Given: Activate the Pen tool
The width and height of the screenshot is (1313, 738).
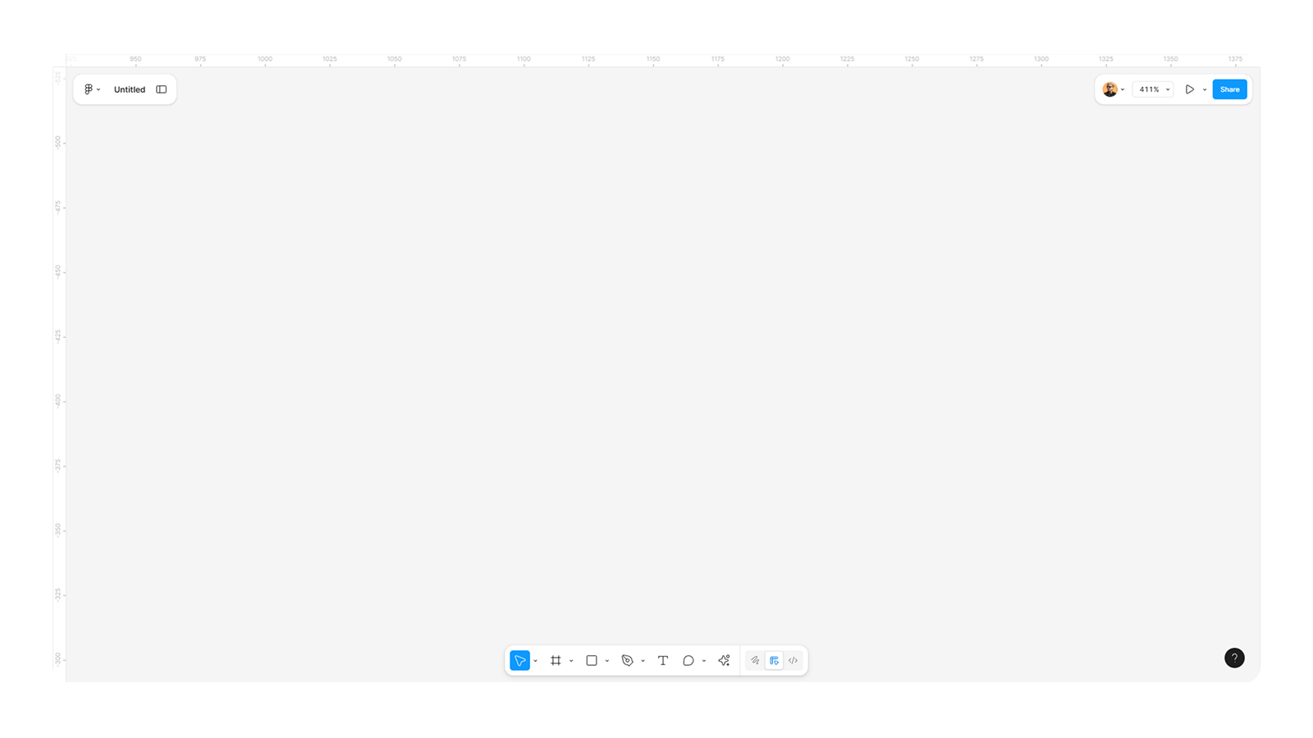Looking at the screenshot, I should tap(627, 660).
